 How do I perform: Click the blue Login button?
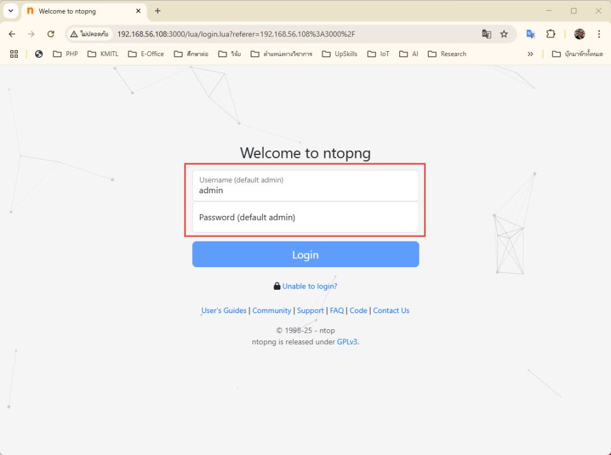click(305, 255)
